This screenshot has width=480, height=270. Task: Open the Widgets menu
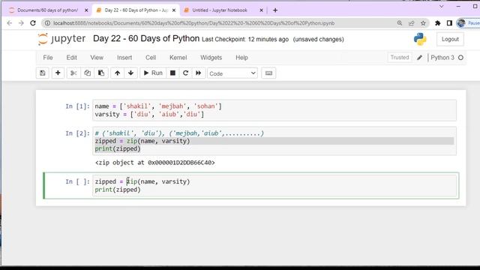(211, 58)
